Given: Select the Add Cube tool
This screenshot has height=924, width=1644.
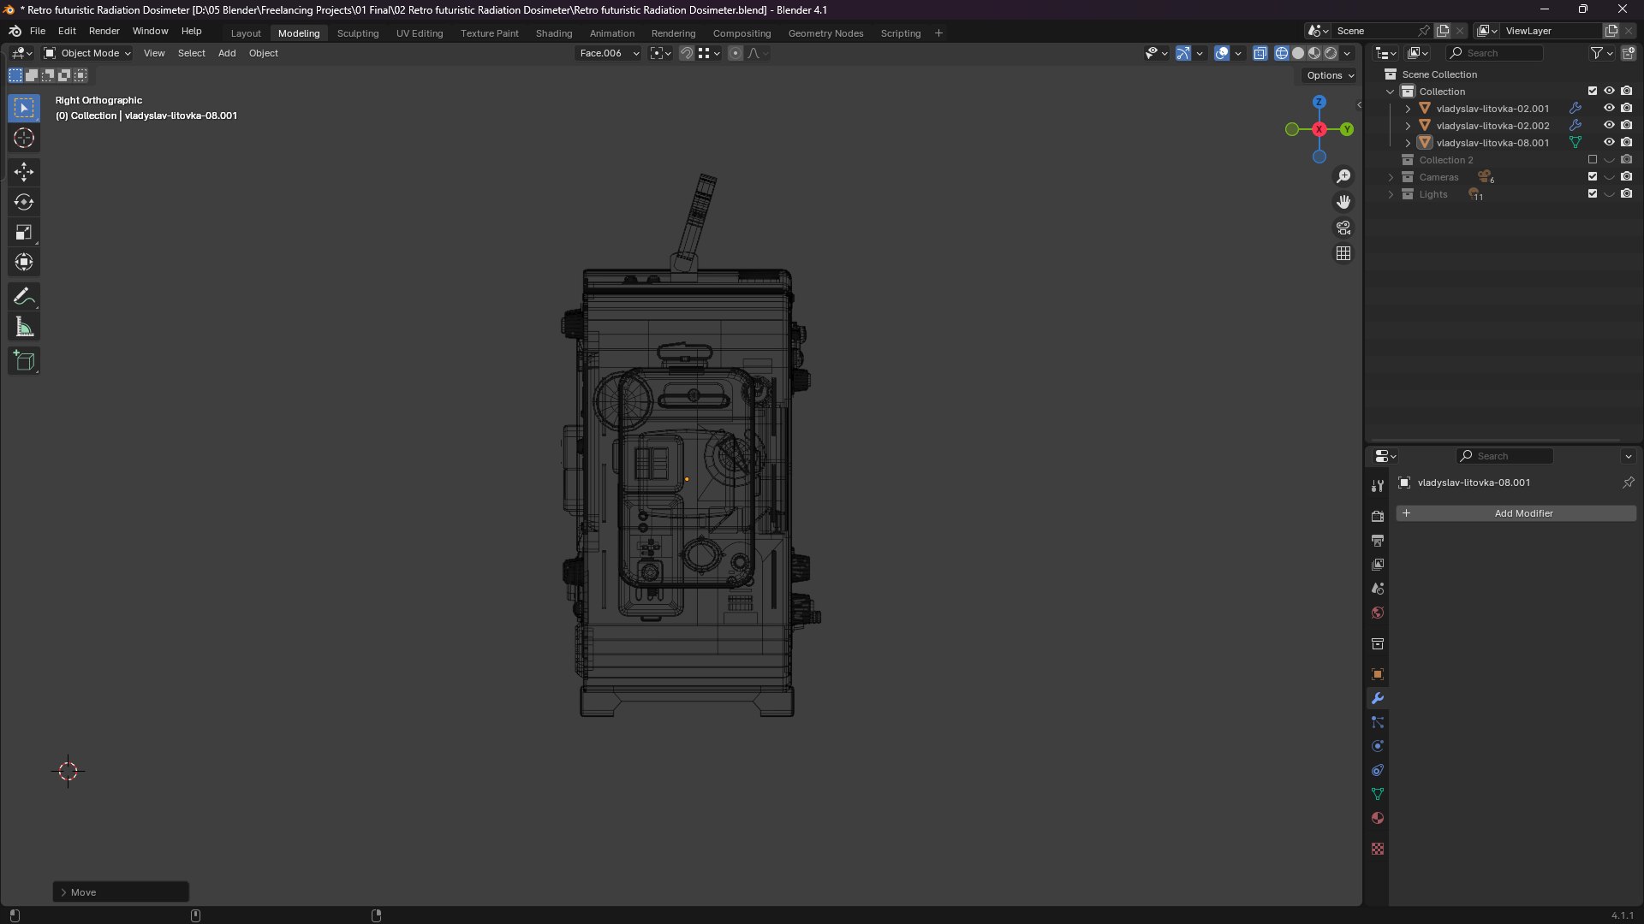Looking at the screenshot, I should point(24,361).
